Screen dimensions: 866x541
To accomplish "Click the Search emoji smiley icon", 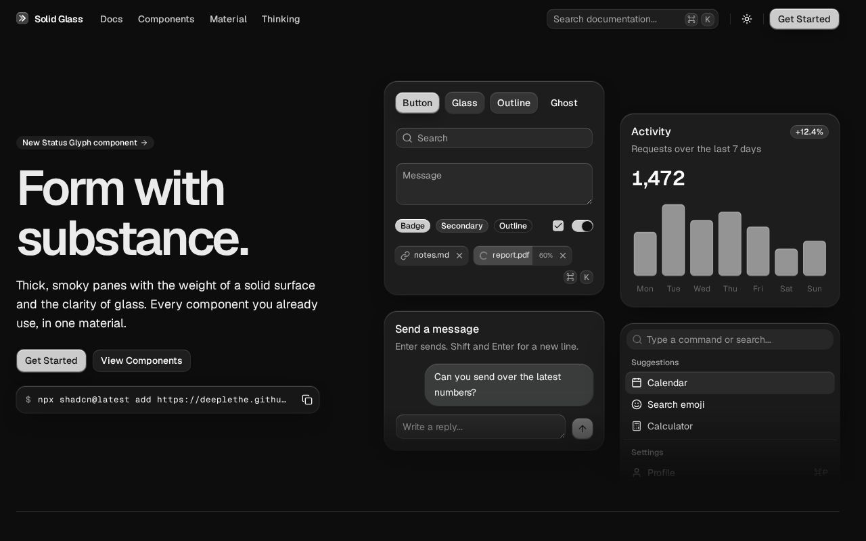I will point(637,404).
